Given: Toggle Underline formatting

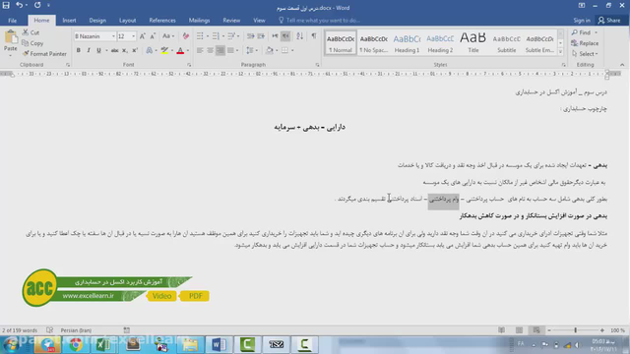Looking at the screenshot, I should [98, 50].
